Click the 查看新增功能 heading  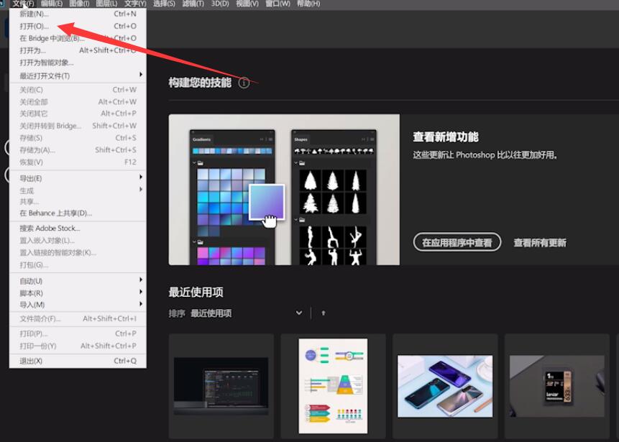pos(445,137)
